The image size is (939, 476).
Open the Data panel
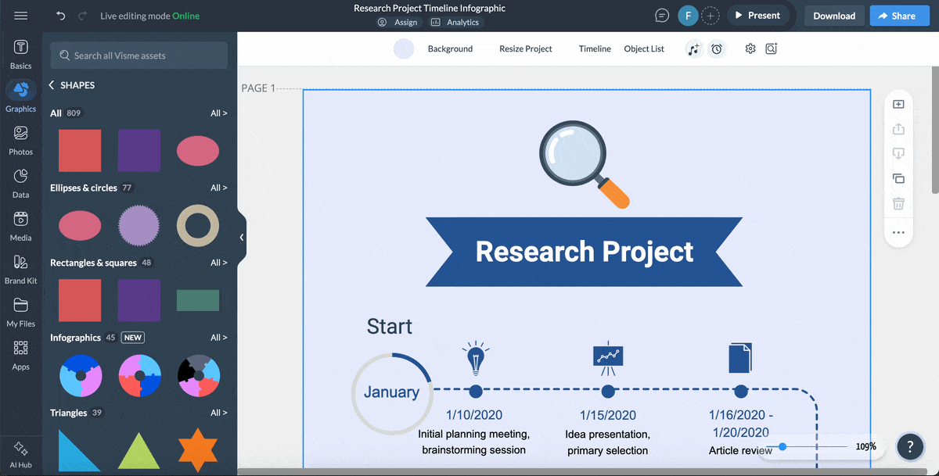[20, 182]
